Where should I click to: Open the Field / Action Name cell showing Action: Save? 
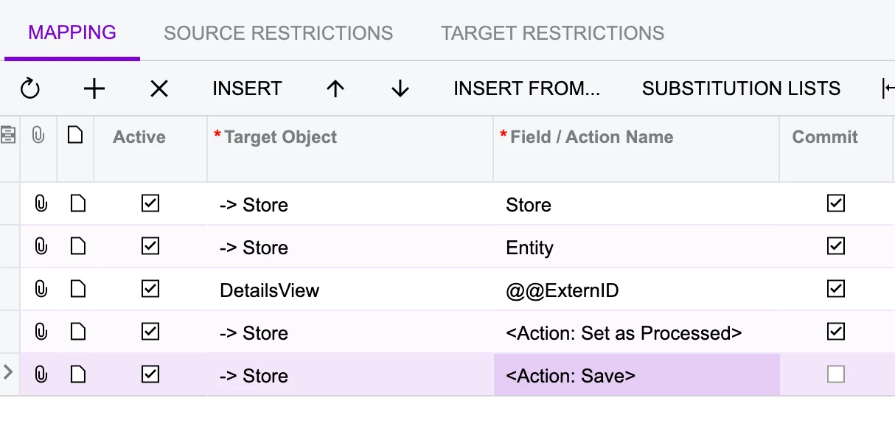pyautogui.click(x=635, y=376)
